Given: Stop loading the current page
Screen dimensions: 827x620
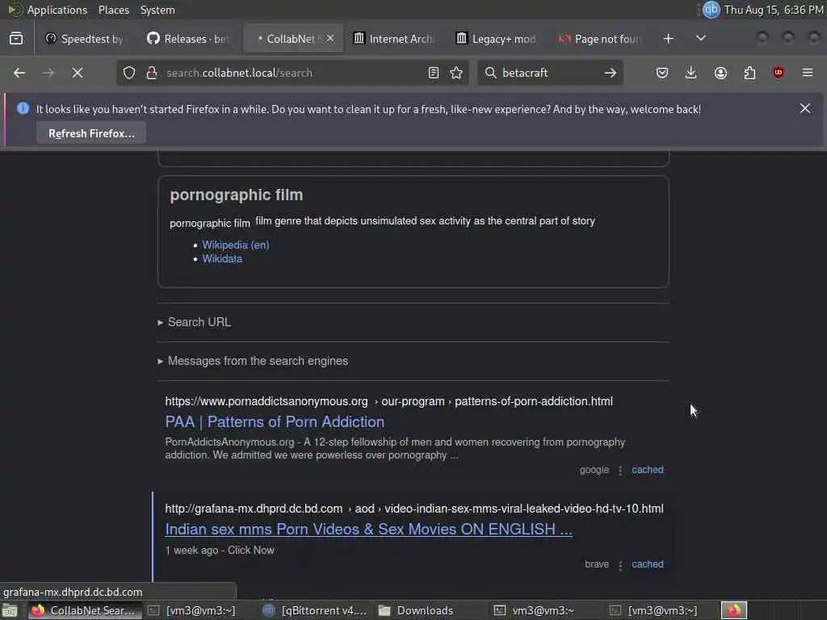Looking at the screenshot, I should tap(78, 73).
